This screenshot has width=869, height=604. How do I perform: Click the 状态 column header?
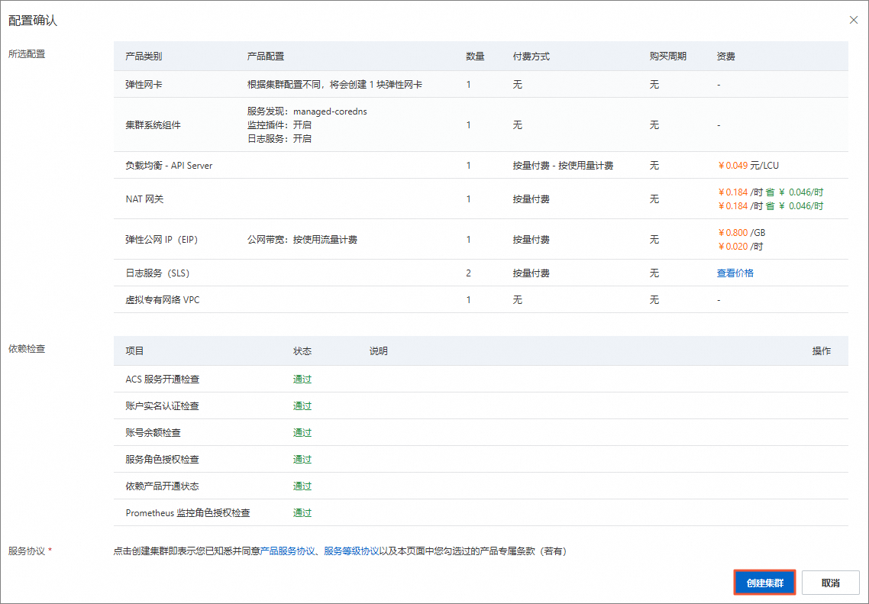click(x=302, y=350)
